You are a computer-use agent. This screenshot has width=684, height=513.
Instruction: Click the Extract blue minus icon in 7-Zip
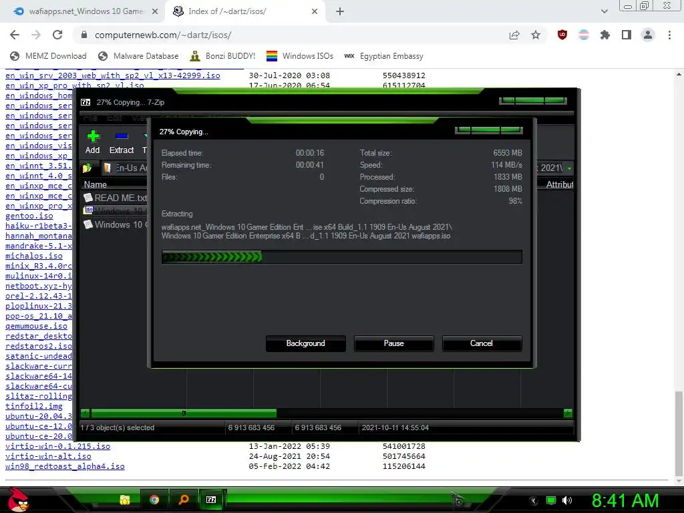[x=122, y=136]
